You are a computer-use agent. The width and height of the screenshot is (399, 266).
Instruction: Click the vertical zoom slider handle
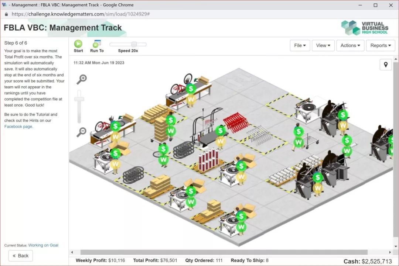pos(79,99)
